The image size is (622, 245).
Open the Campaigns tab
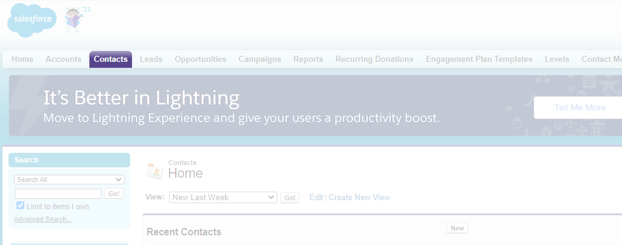(x=260, y=59)
